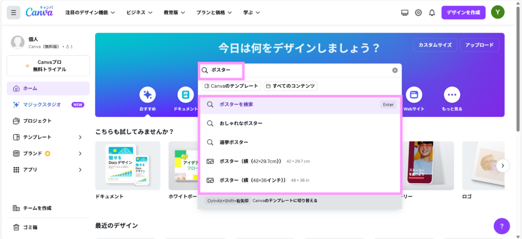
Task: Click the カスタムサイズ button
Action: coord(435,45)
